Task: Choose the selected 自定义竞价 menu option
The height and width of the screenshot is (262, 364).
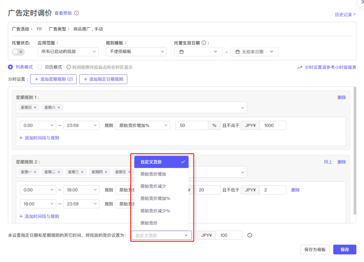Action: [161, 162]
